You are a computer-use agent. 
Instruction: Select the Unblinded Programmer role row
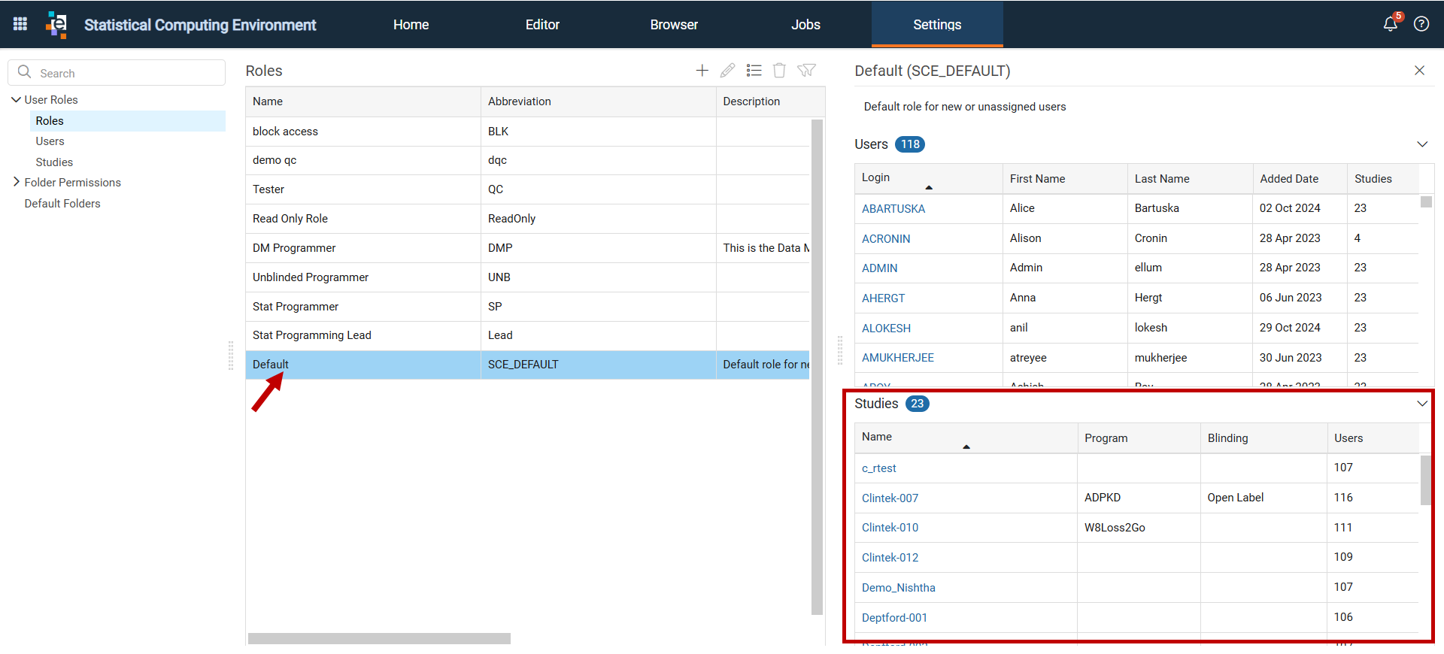point(527,277)
